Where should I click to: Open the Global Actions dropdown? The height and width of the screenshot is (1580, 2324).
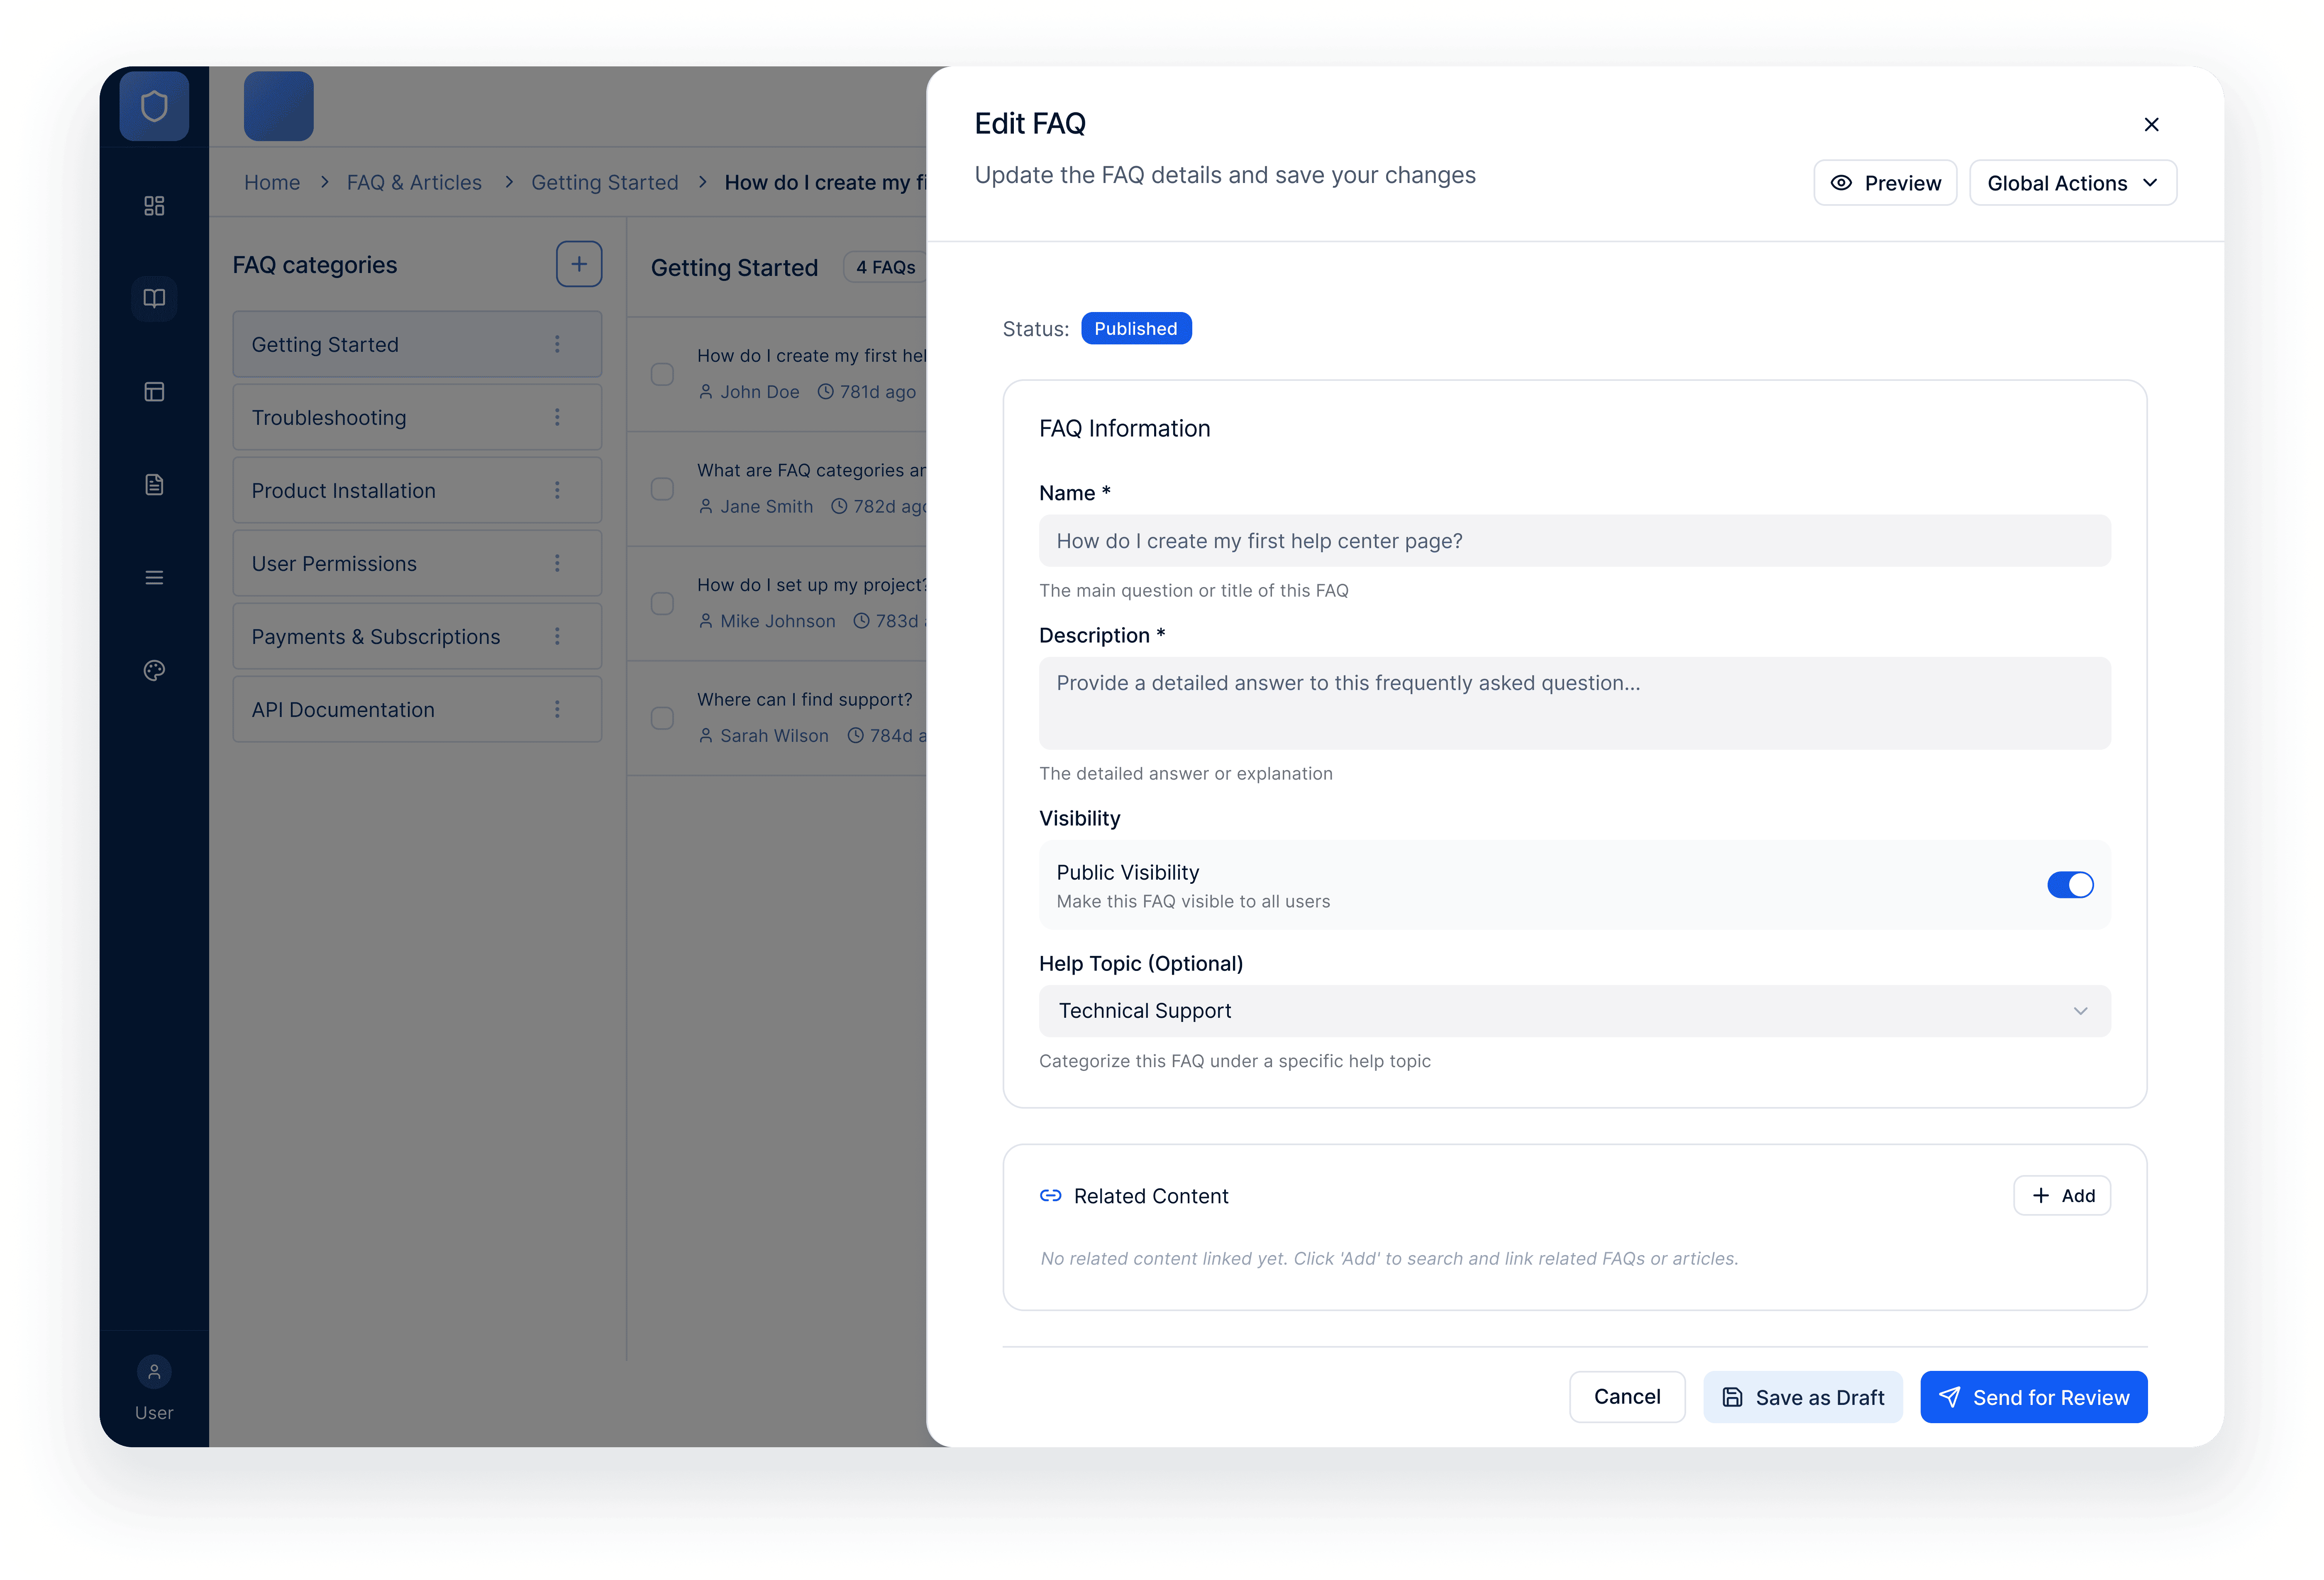pyautogui.click(x=2072, y=183)
